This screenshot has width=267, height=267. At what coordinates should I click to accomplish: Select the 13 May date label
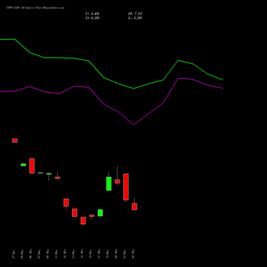click(73, 254)
